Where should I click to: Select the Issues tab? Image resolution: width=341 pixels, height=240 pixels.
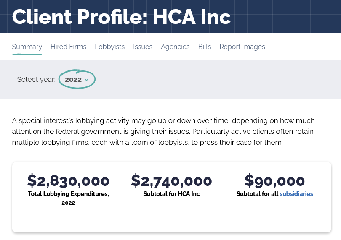pos(143,47)
